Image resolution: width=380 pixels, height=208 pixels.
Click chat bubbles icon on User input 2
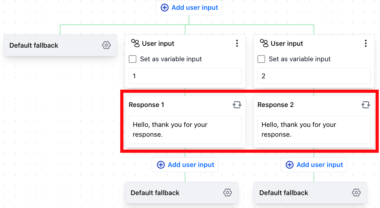pos(264,43)
